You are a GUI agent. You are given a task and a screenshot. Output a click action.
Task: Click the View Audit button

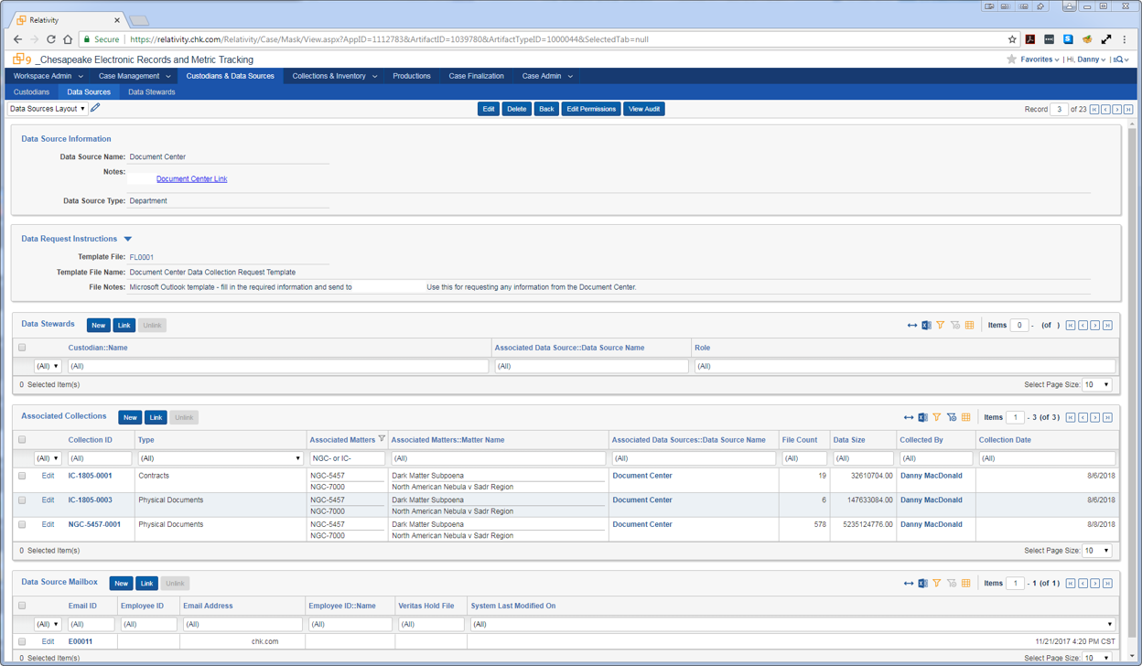pos(643,109)
